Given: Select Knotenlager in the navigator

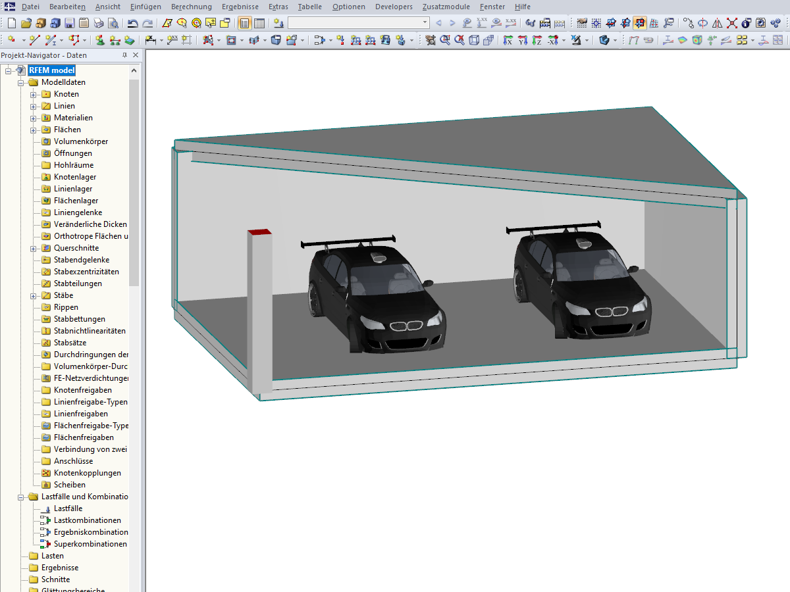Looking at the screenshot, I should (75, 177).
